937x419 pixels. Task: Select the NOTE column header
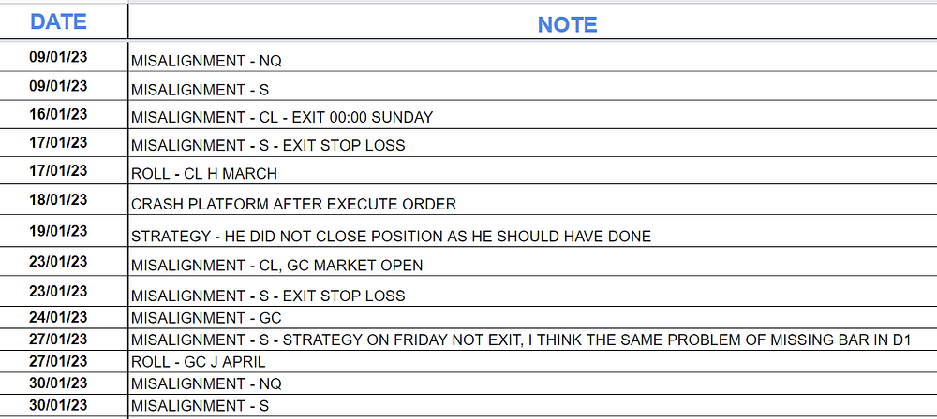point(567,24)
